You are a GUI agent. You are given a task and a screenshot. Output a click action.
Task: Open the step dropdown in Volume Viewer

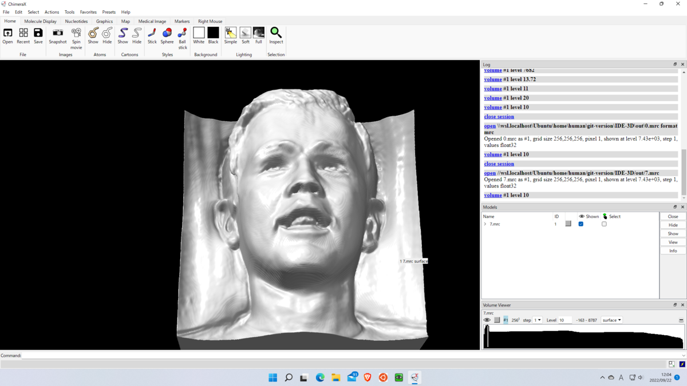(x=537, y=320)
